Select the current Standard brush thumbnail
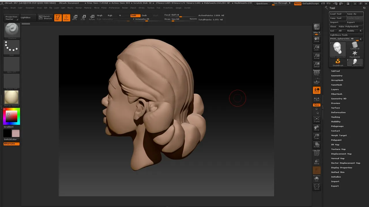Image resolution: width=369 pixels, height=207 pixels. [12, 31]
